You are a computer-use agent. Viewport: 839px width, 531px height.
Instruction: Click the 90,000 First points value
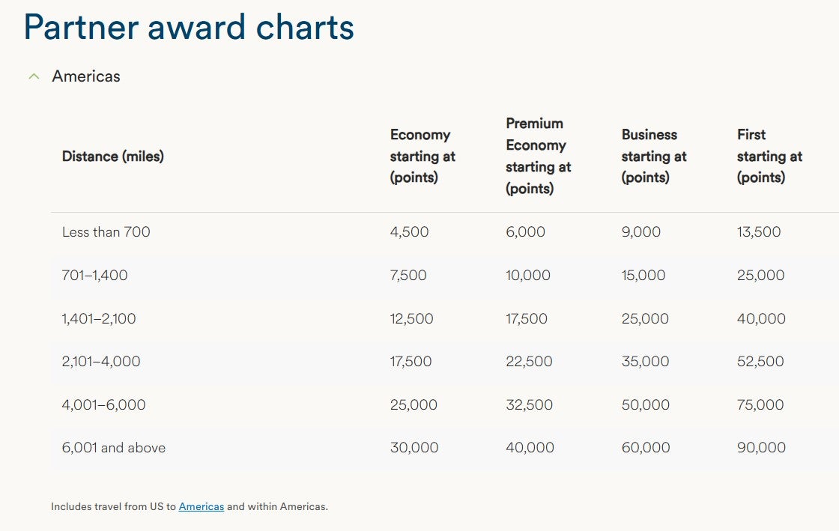pyautogui.click(x=762, y=447)
